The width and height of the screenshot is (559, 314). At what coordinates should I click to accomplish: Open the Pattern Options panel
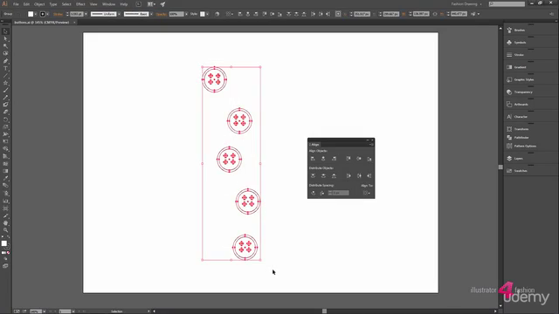point(521,146)
